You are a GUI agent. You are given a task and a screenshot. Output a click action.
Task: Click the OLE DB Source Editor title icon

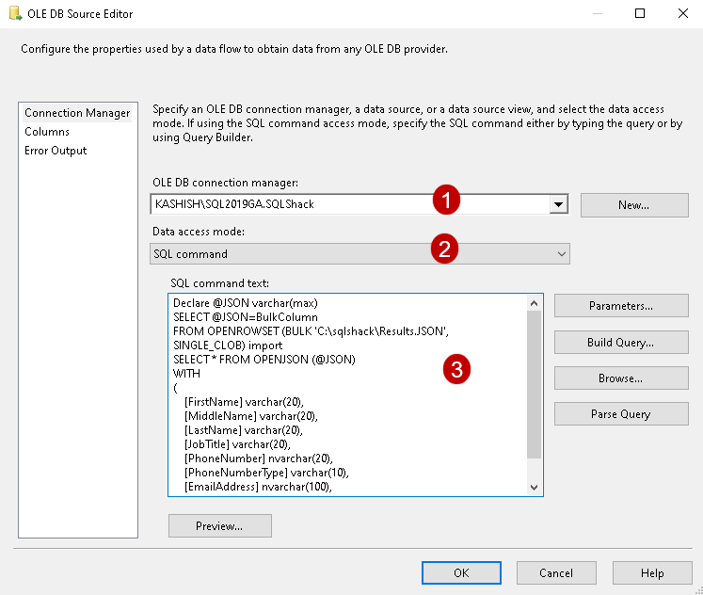[x=15, y=14]
